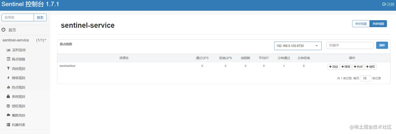Click the 资源名 column header

124,58
